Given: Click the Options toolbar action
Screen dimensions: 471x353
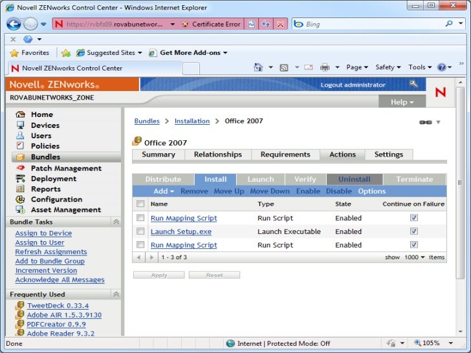Looking at the screenshot, I should point(371,191).
